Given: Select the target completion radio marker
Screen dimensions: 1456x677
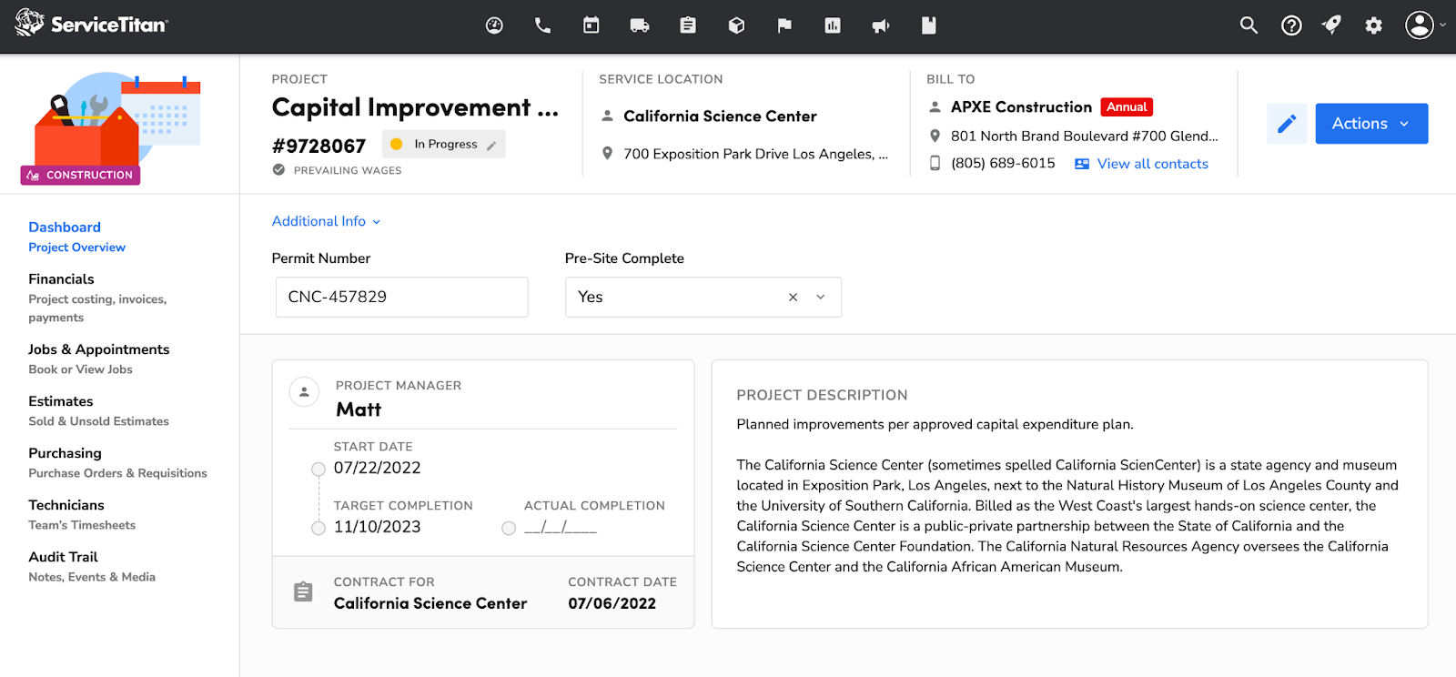Looking at the screenshot, I should coord(318,529).
